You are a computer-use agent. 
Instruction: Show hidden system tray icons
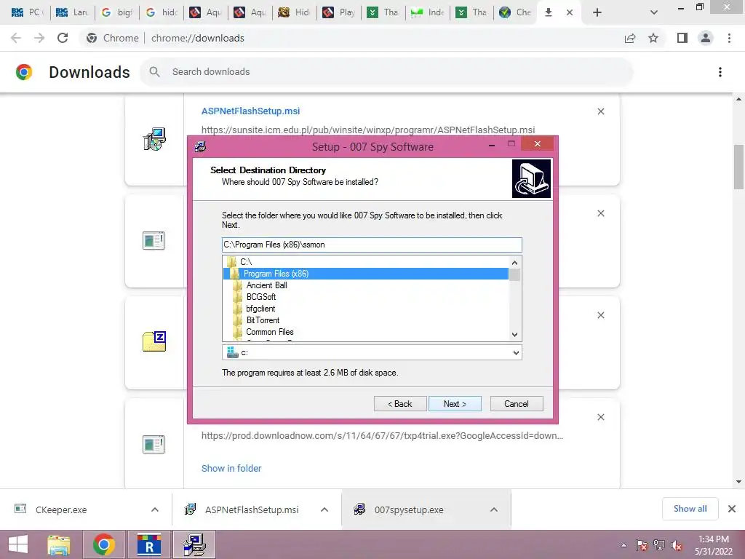point(624,545)
